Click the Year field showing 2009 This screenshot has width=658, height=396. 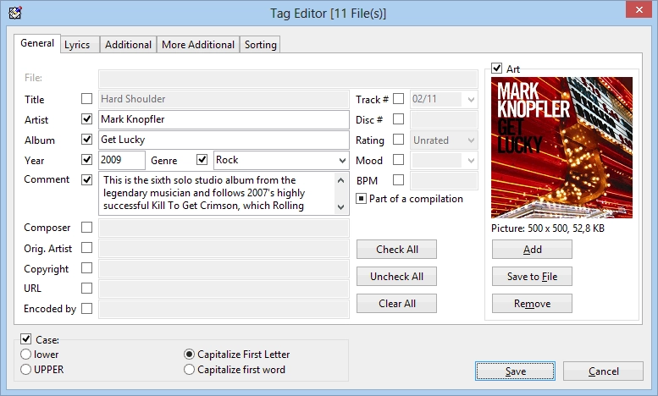tap(122, 160)
